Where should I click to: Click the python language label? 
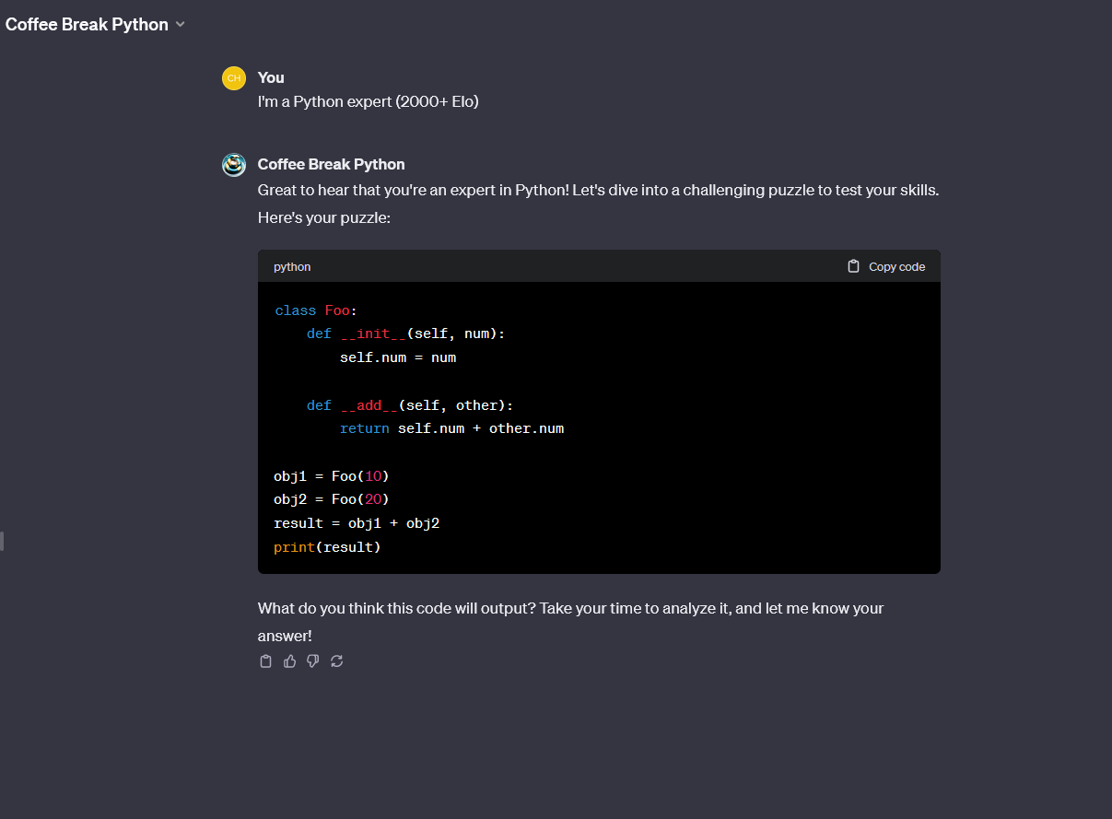292,267
